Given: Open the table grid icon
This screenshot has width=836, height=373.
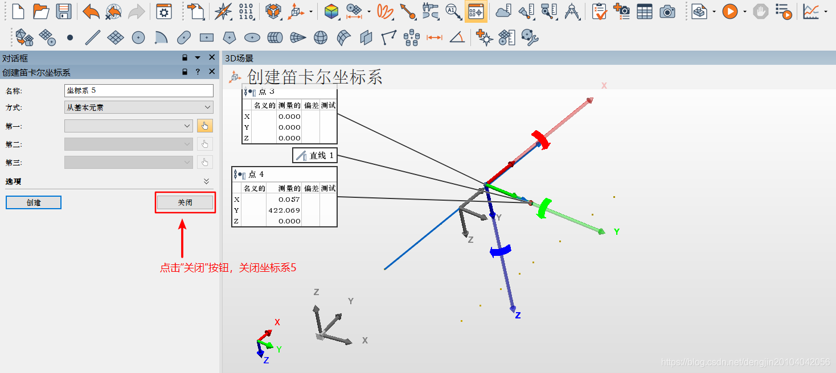Looking at the screenshot, I should point(645,11).
